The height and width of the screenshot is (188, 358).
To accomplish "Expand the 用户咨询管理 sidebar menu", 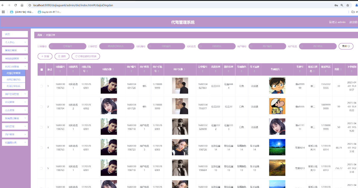I will click(x=15, y=94).
